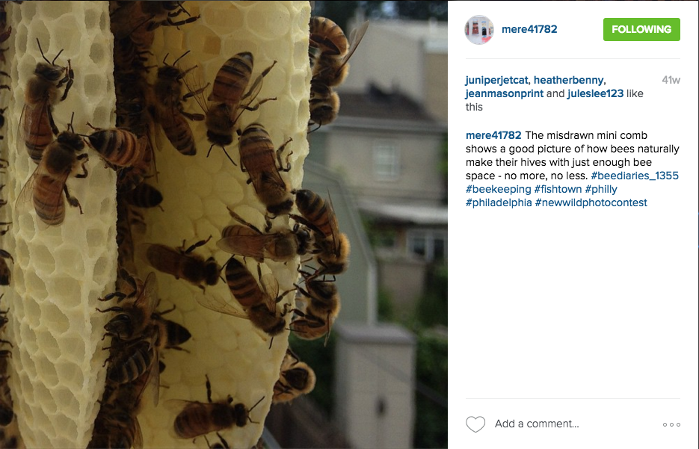This screenshot has height=449, width=699.
Task: Open the #newwildphotocontest hashtag
Action: pyautogui.click(x=591, y=202)
